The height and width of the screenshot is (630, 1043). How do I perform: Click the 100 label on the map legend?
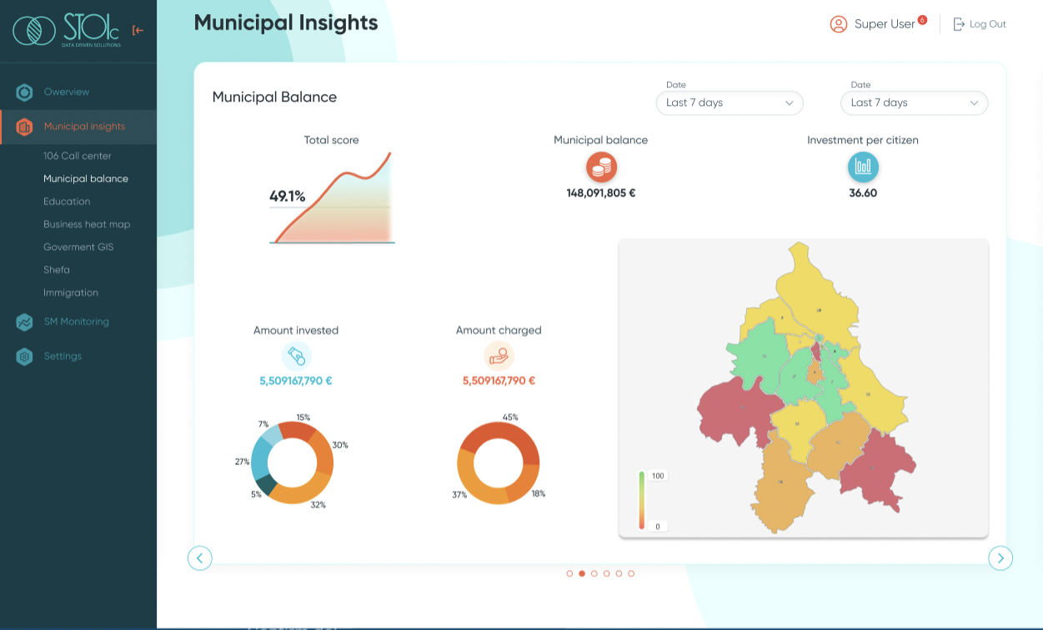[658, 476]
